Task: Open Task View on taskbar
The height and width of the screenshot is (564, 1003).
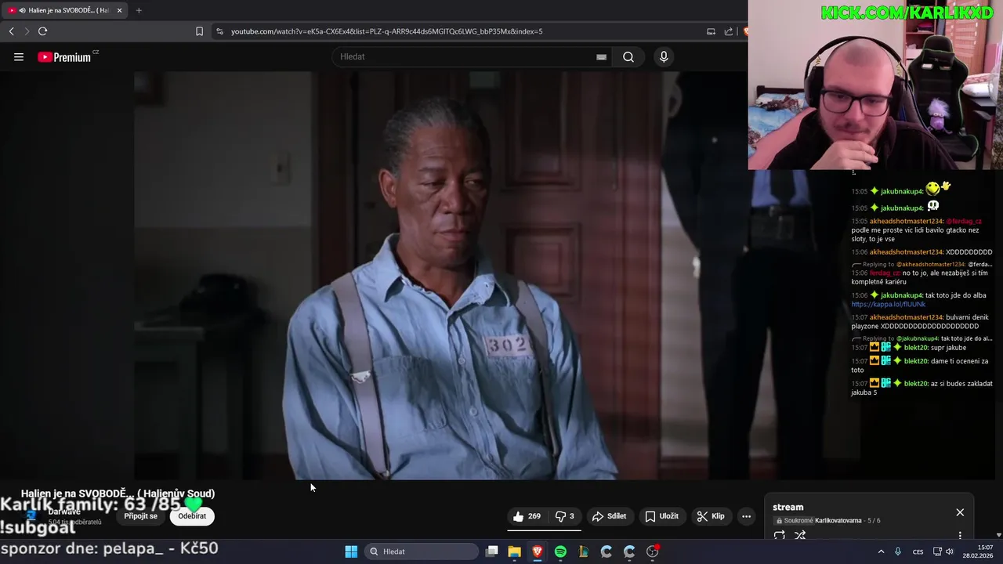Action: (x=492, y=551)
